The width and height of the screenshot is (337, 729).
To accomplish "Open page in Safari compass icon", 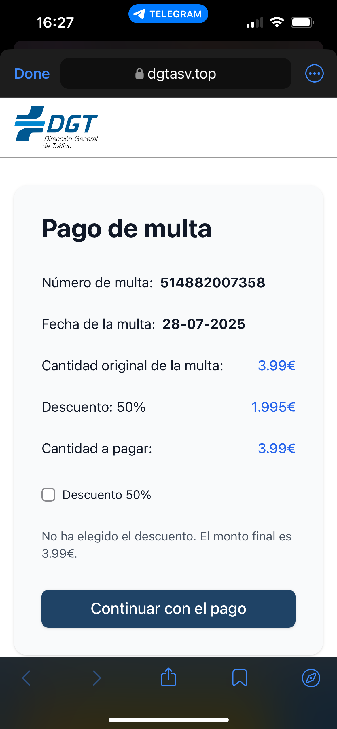I will (311, 678).
